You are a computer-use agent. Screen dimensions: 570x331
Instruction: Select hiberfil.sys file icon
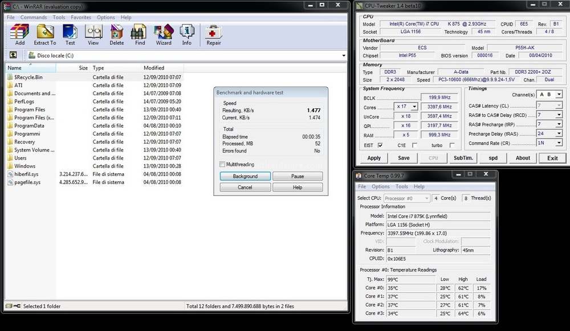[x=10, y=174]
